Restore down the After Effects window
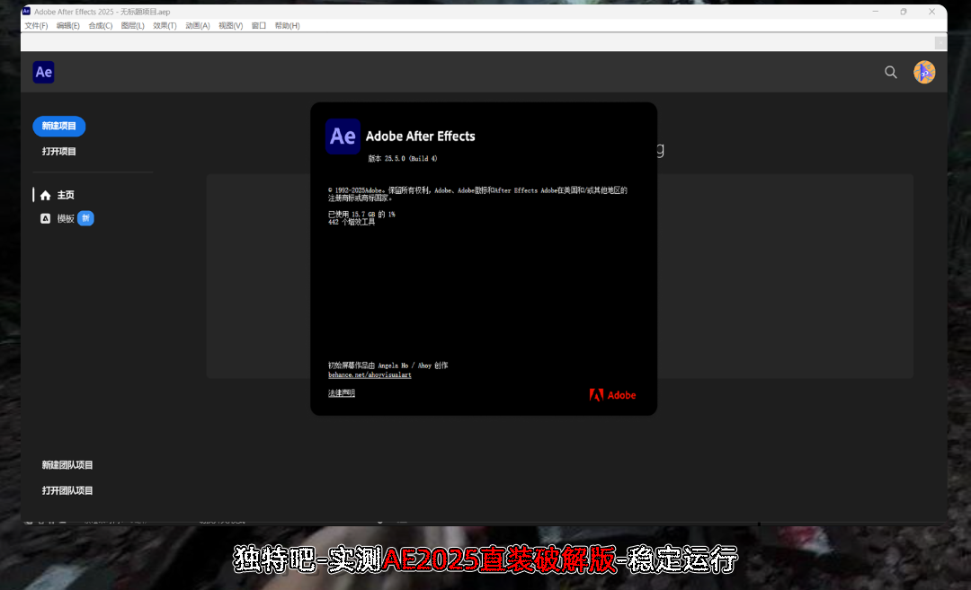This screenshot has width=971, height=590. point(904,11)
